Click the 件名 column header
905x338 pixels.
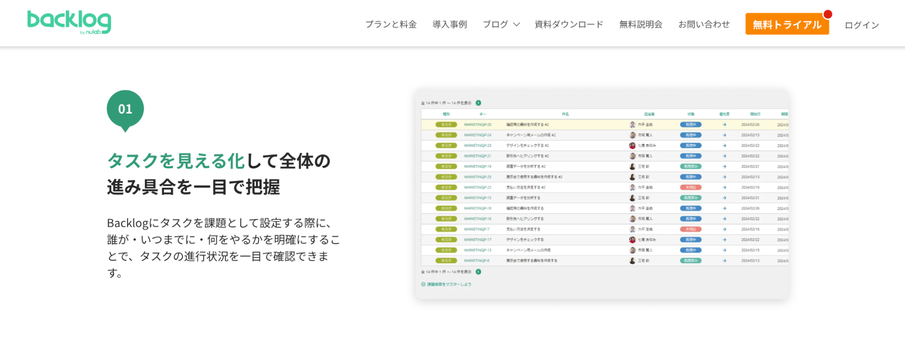565,114
